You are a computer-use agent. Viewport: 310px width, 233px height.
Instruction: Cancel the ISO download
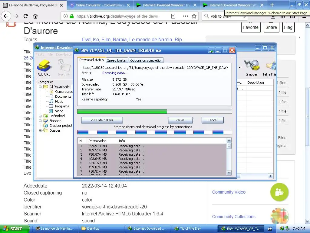point(212,120)
